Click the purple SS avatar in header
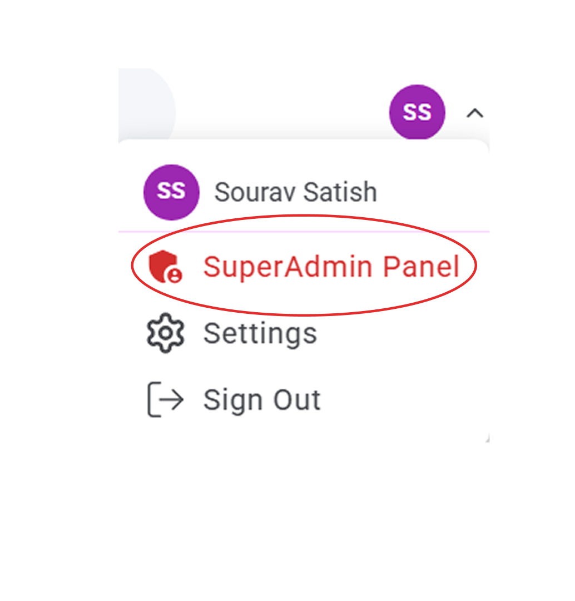The image size is (575, 601). pos(417,112)
